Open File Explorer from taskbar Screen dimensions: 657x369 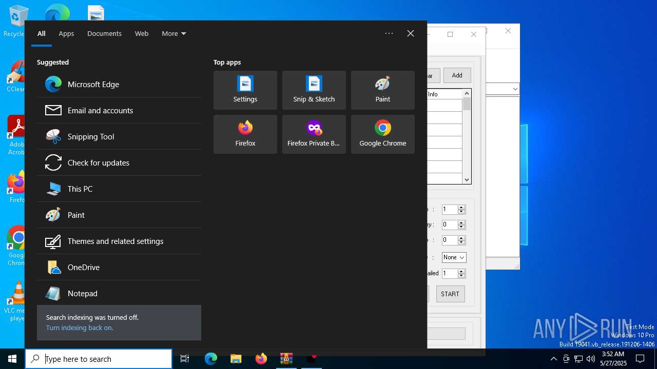coord(236,359)
